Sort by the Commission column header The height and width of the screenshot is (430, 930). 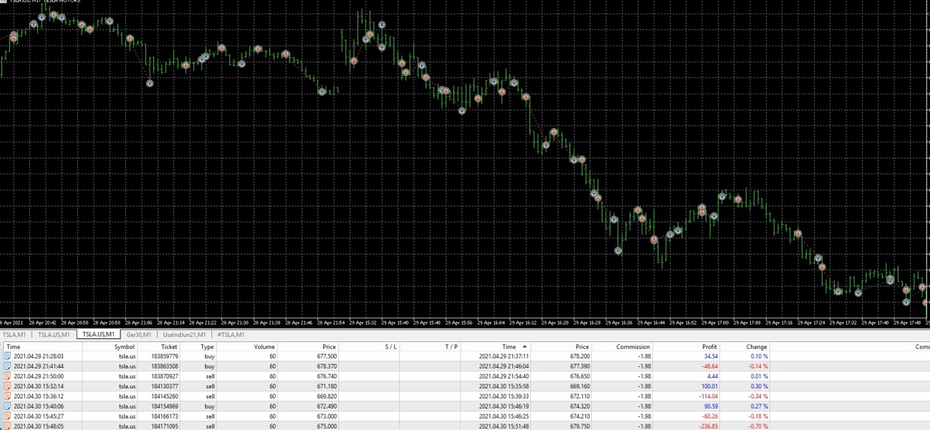click(633, 347)
